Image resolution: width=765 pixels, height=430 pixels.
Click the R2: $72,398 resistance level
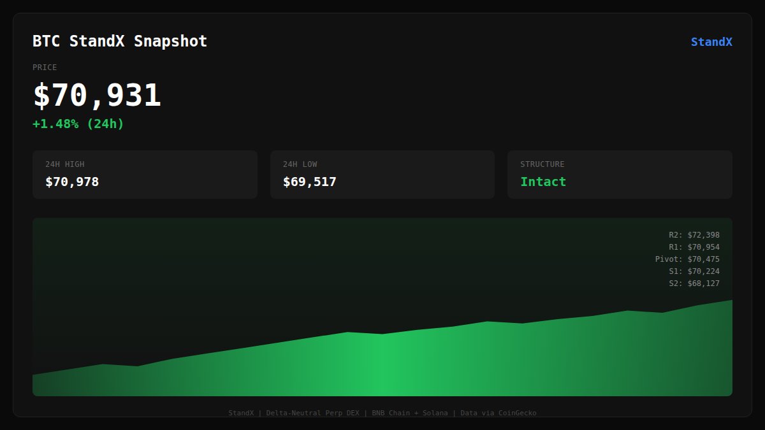coord(694,235)
